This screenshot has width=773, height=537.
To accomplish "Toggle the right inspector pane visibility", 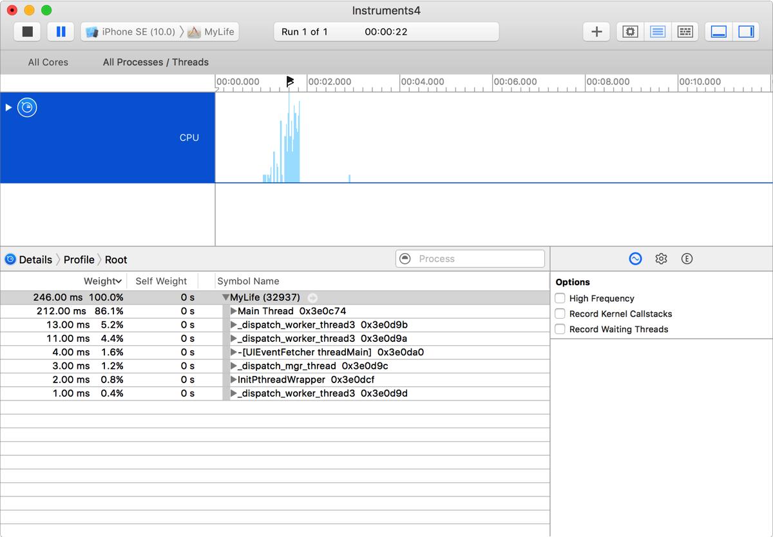I will [747, 32].
